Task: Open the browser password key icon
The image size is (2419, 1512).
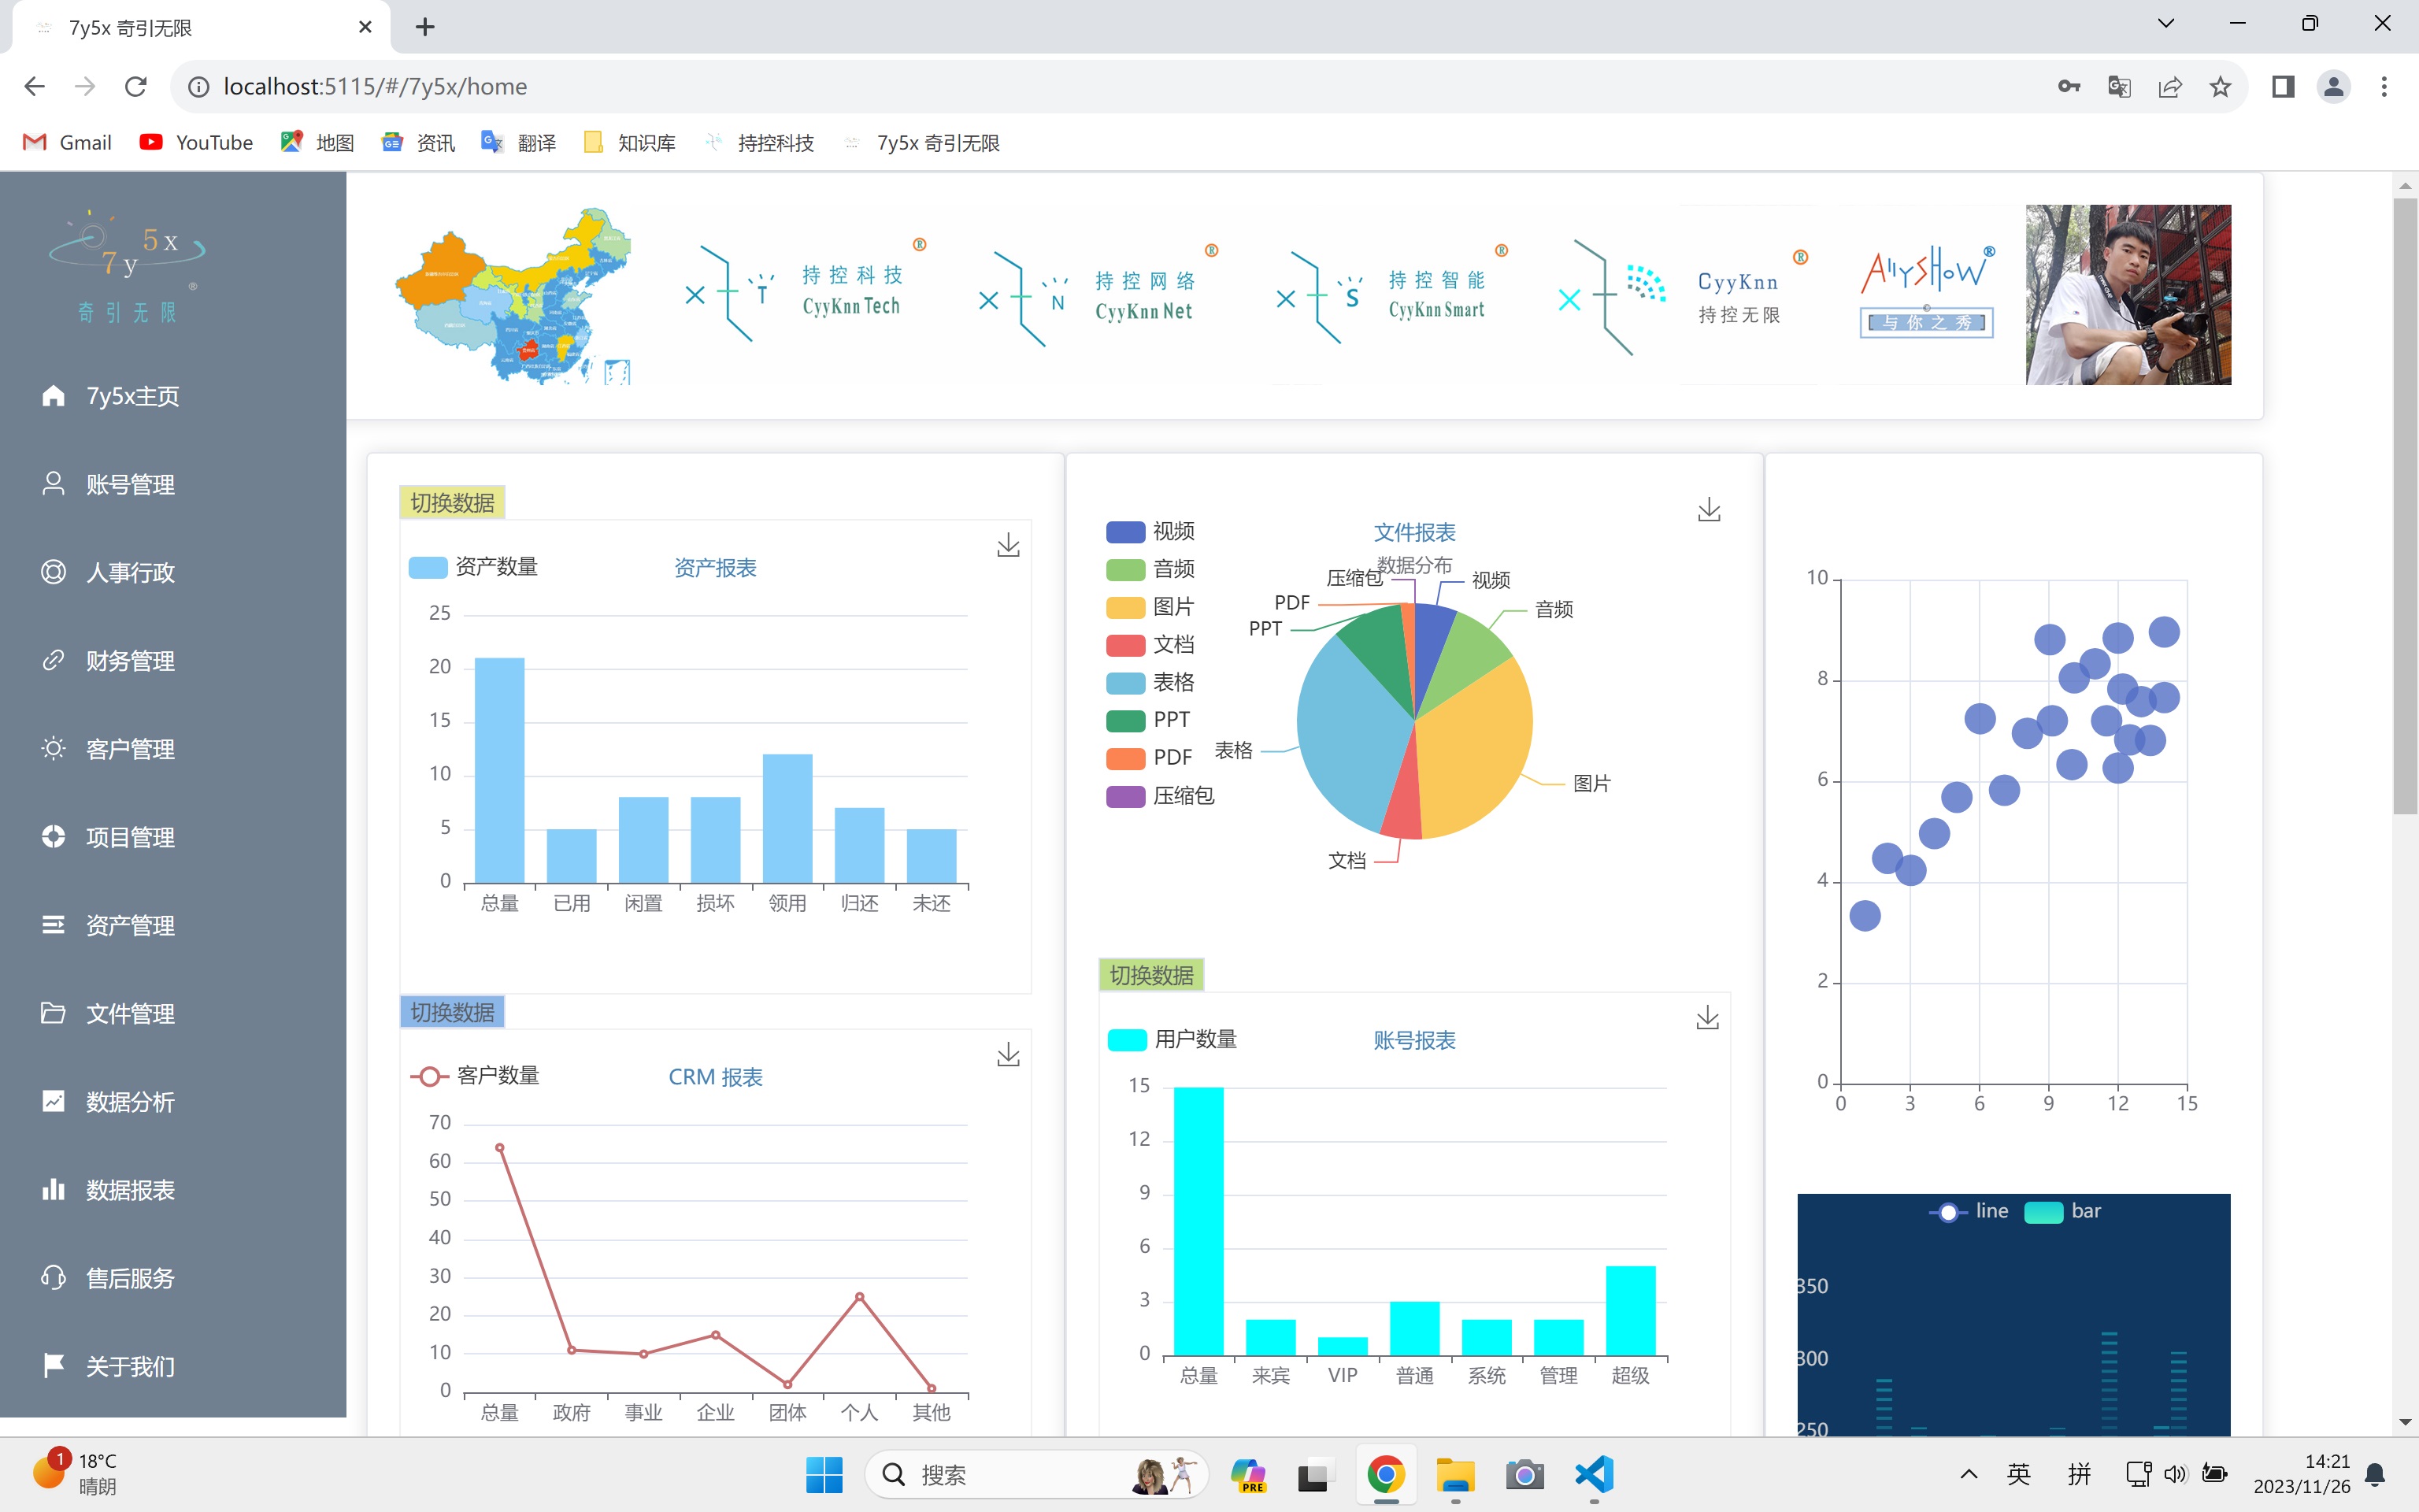Action: (x=2068, y=87)
